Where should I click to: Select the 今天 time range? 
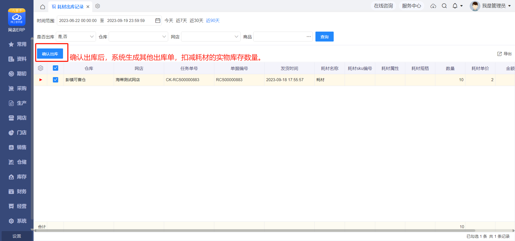(x=169, y=21)
